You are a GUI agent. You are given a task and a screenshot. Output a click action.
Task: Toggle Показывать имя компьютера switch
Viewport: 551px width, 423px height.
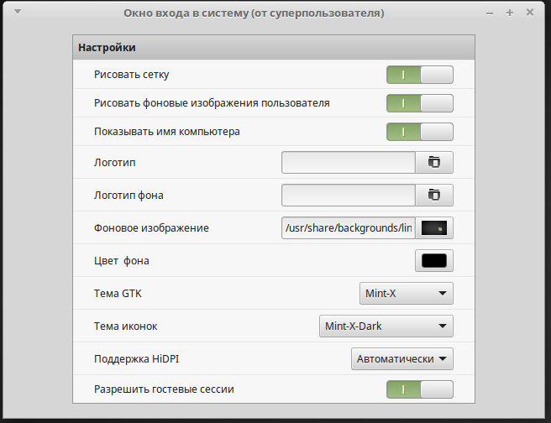tap(419, 132)
